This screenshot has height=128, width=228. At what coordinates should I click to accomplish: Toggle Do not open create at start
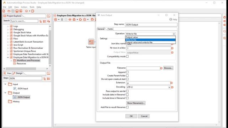click(128, 79)
